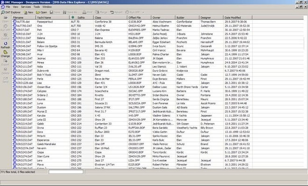Select the AUT700.DAT filename

coord(24,26)
